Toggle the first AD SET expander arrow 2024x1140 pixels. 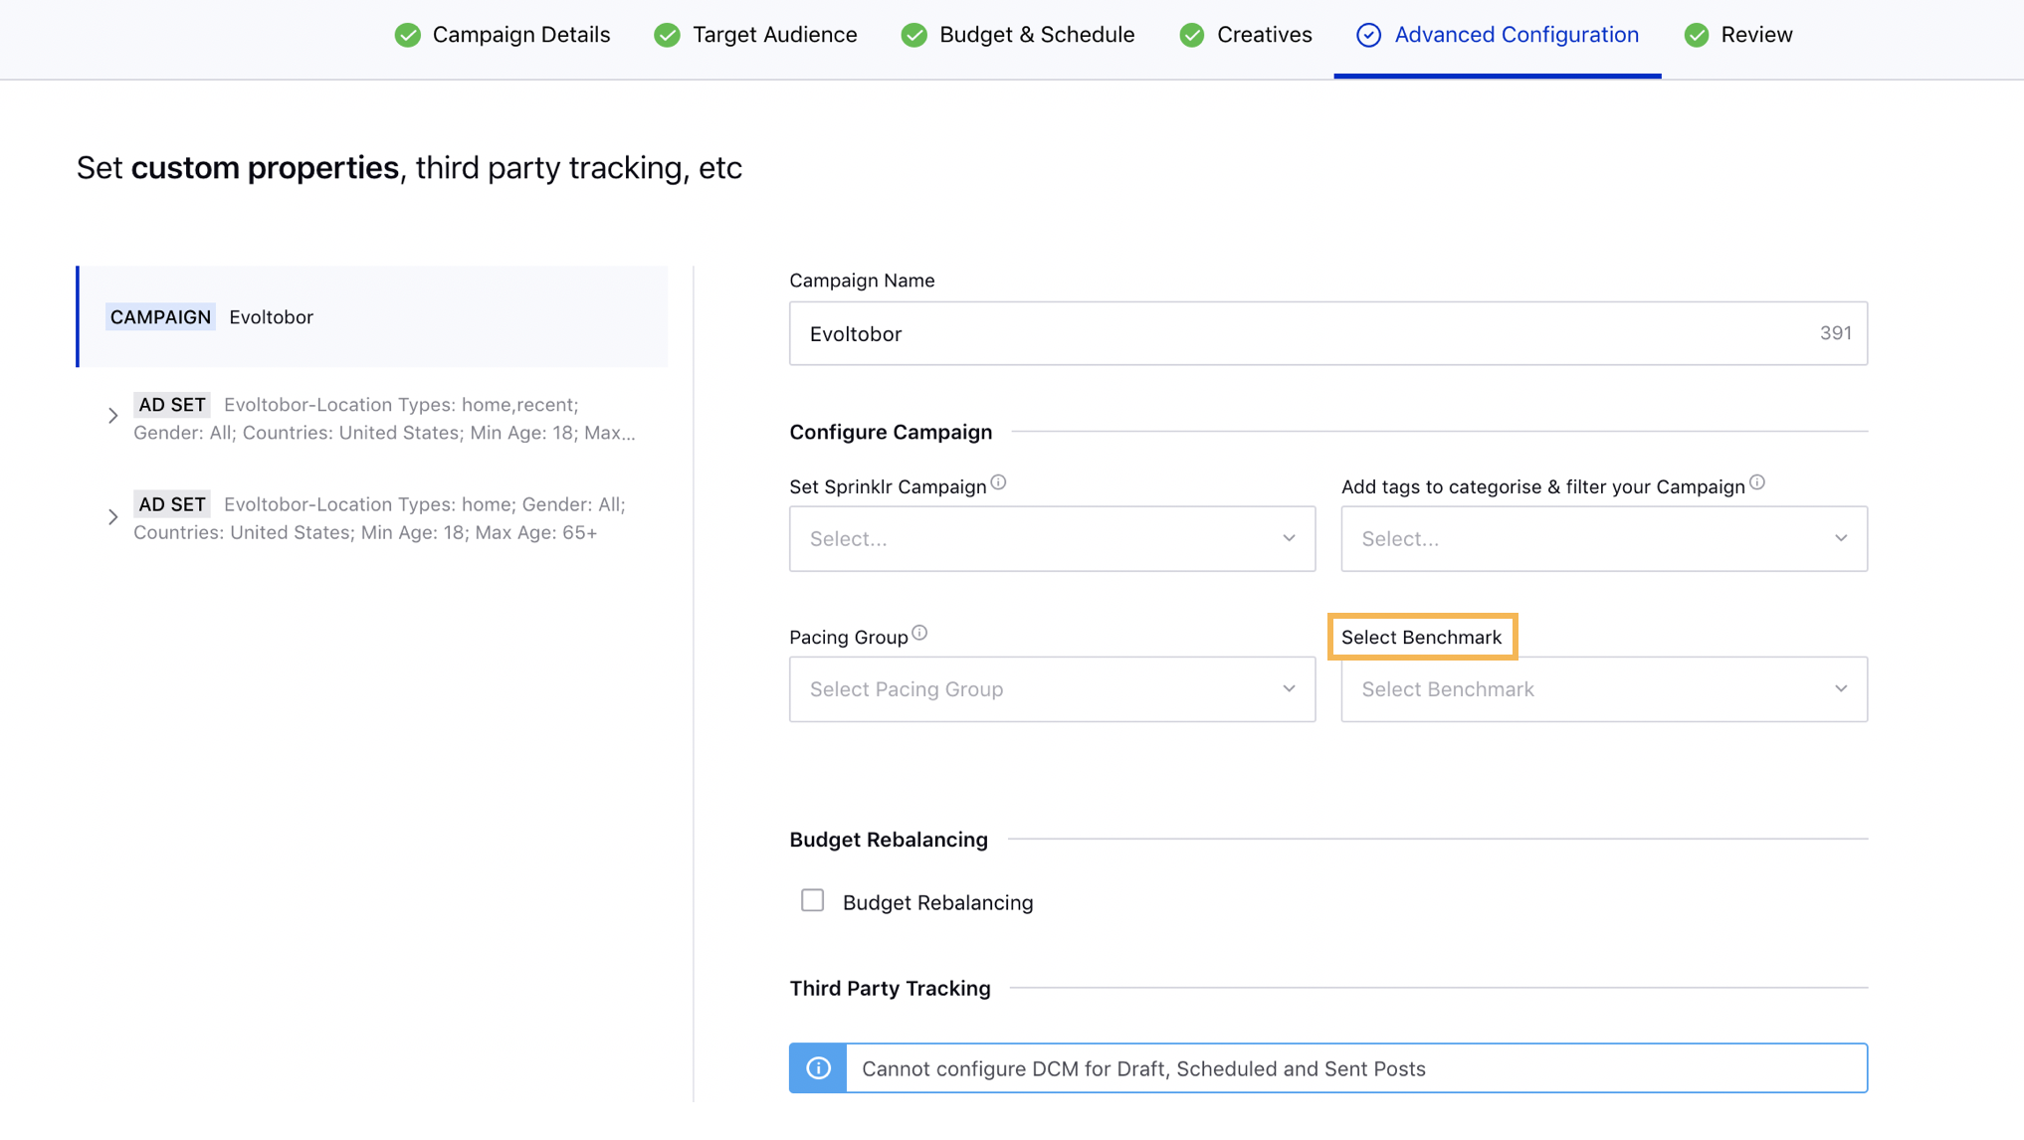click(112, 416)
